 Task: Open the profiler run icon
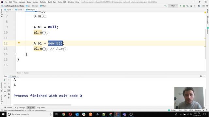(191, 6)
